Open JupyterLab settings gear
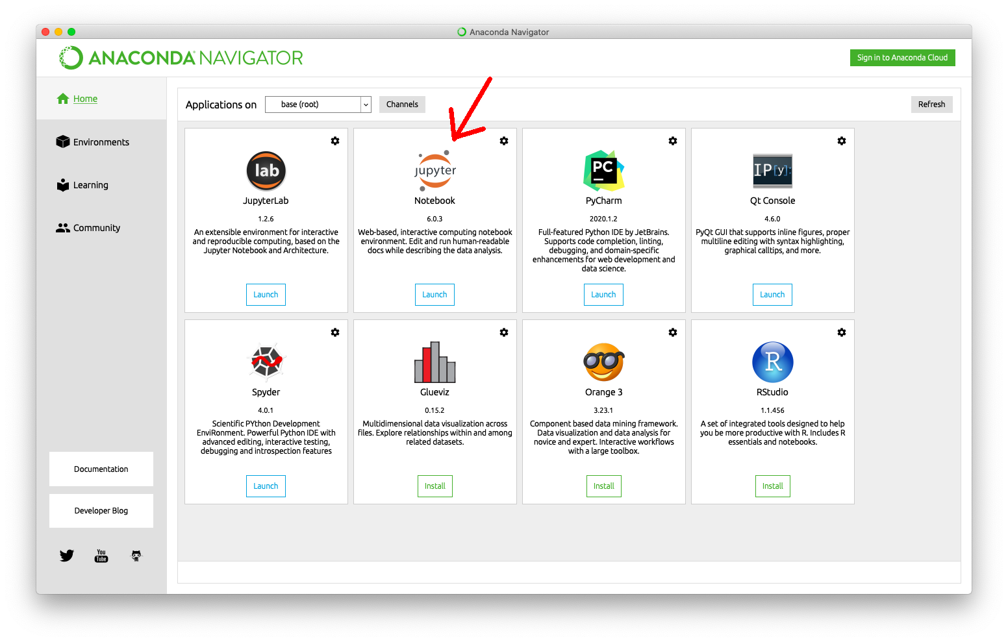1008x642 pixels. [x=335, y=141]
